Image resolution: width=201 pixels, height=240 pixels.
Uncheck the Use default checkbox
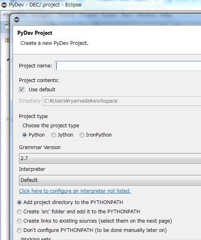tap(21, 89)
